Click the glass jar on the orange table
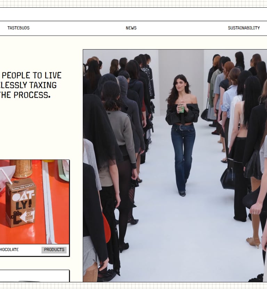Viewport: 267px width, 289px height. 21,169
